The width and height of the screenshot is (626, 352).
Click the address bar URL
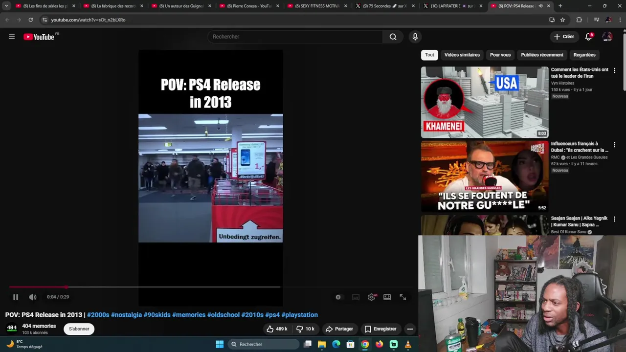[x=88, y=20]
